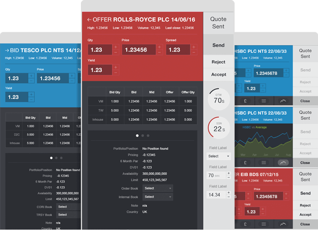Show chart view in top HSBC card
The image size is (318, 230).
coord(283,100)
